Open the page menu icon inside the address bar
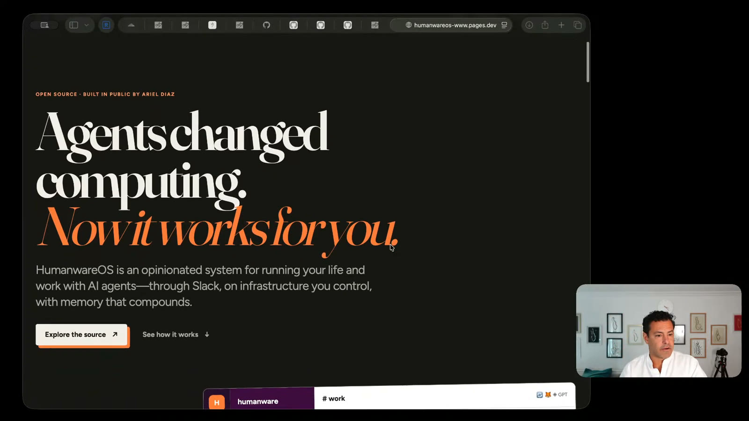The height and width of the screenshot is (421, 749). 504,25
